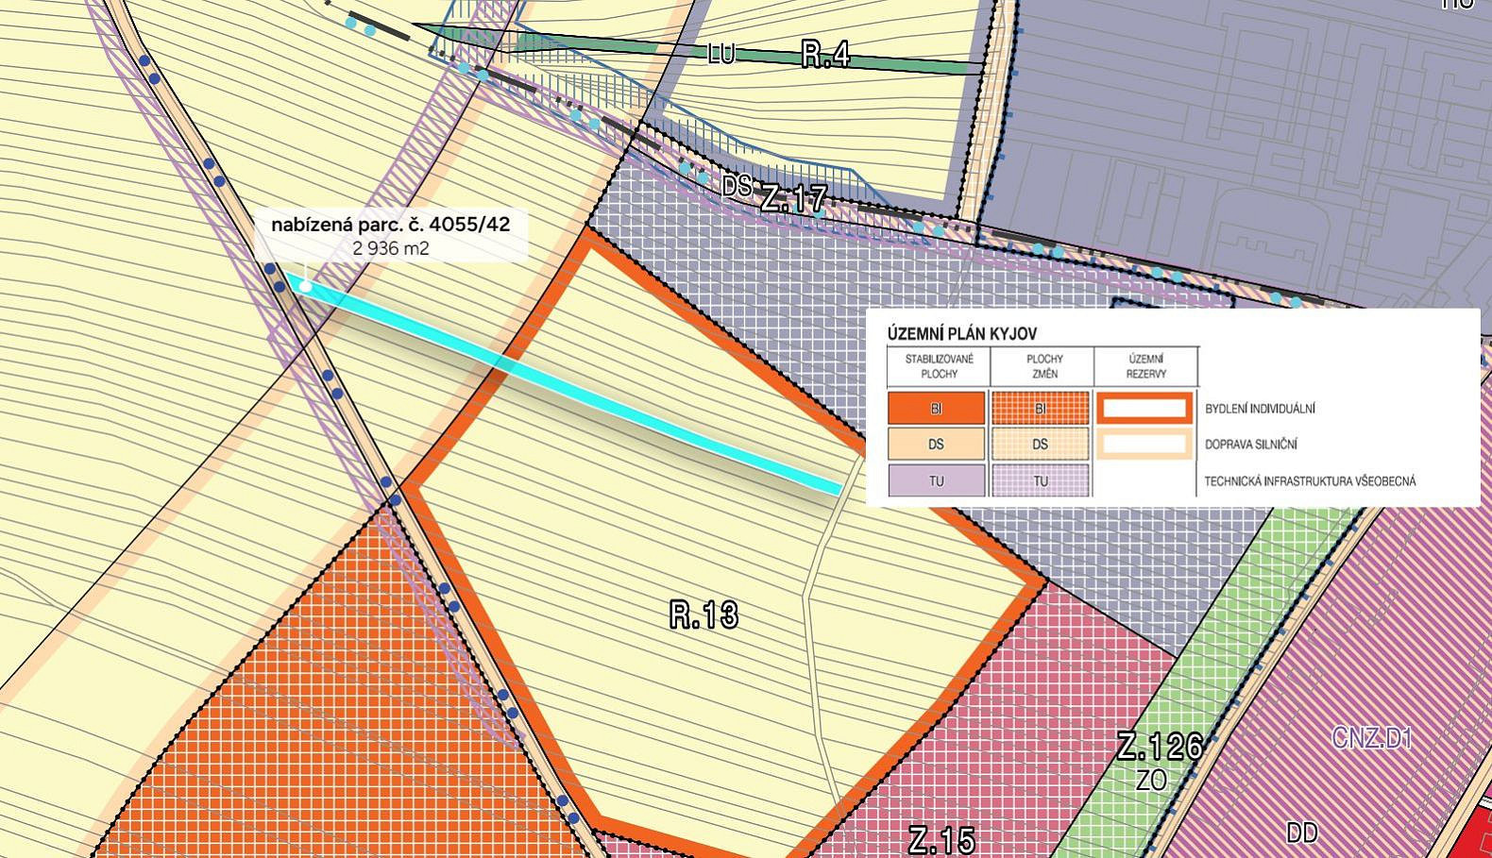
Task: Click the 'BYDLENÍ INDIVIDUÁLNÍ' legend text
Action: (1260, 409)
